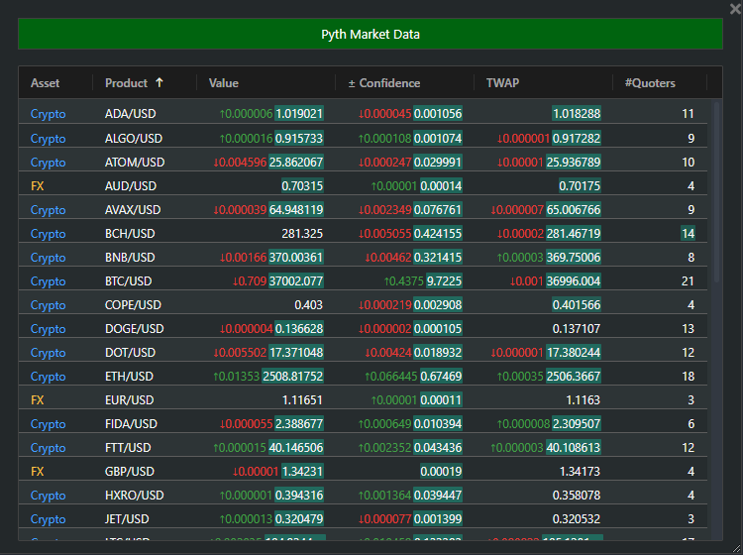Select the EUR/USD product cell
743x555 pixels.
(130, 400)
